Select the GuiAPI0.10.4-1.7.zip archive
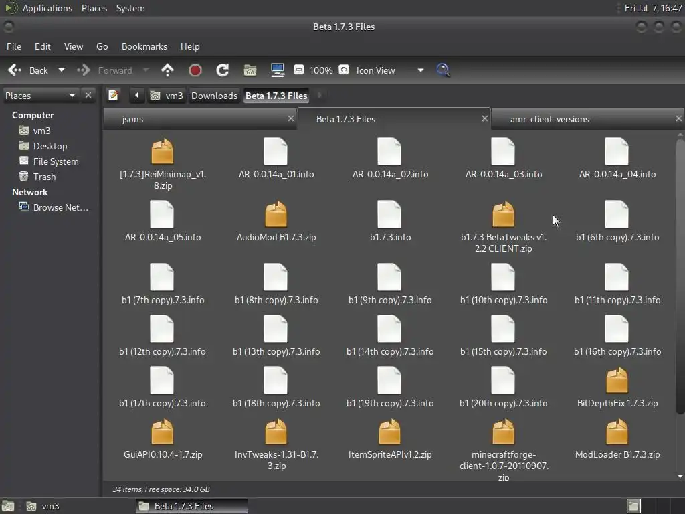Viewport: 685px width, 514px height. (x=162, y=432)
